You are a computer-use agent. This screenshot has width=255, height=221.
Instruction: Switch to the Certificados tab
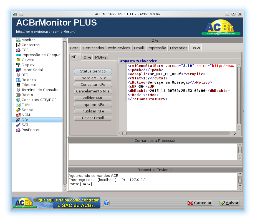94,48
